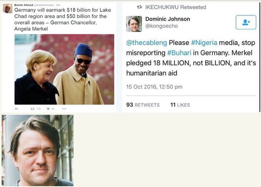
Task: Click the large portrait photo at bottom left
Action: click(x=37, y=151)
